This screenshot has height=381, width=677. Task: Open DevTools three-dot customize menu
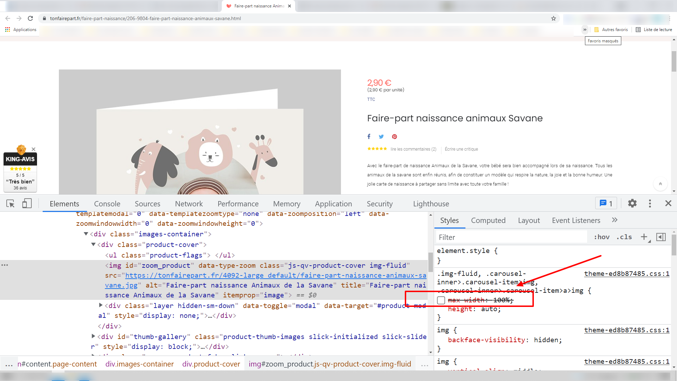click(650, 203)
